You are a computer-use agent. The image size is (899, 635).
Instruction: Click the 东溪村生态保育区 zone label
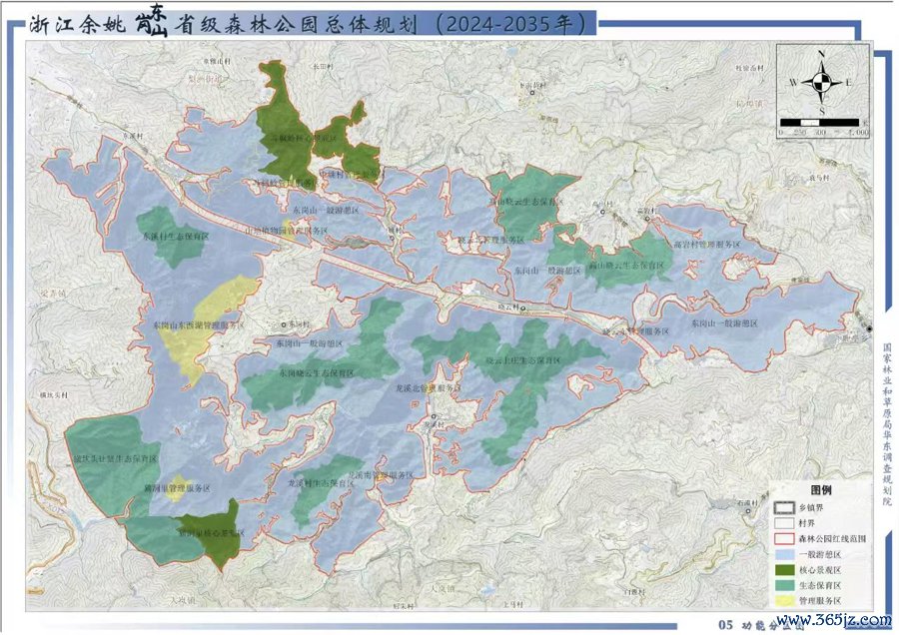pos(176,236)
